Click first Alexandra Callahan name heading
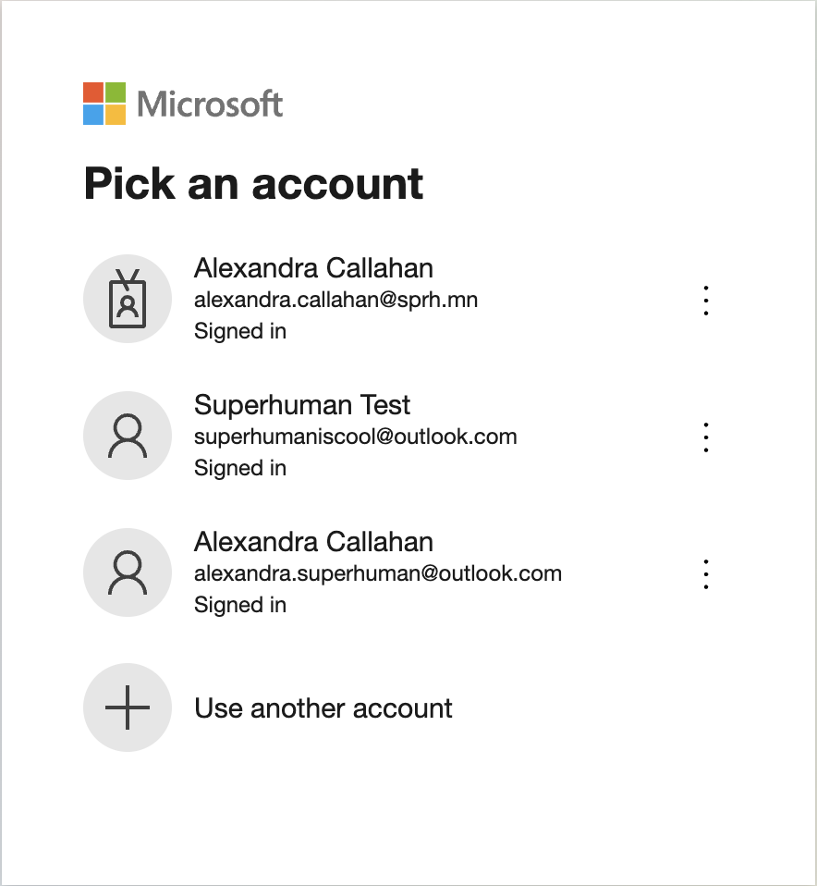The height and width of the screenshot is (886, 817). click(x=313, y=268)
